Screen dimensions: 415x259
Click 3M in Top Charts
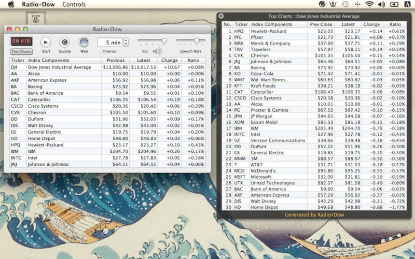(254, 159)
